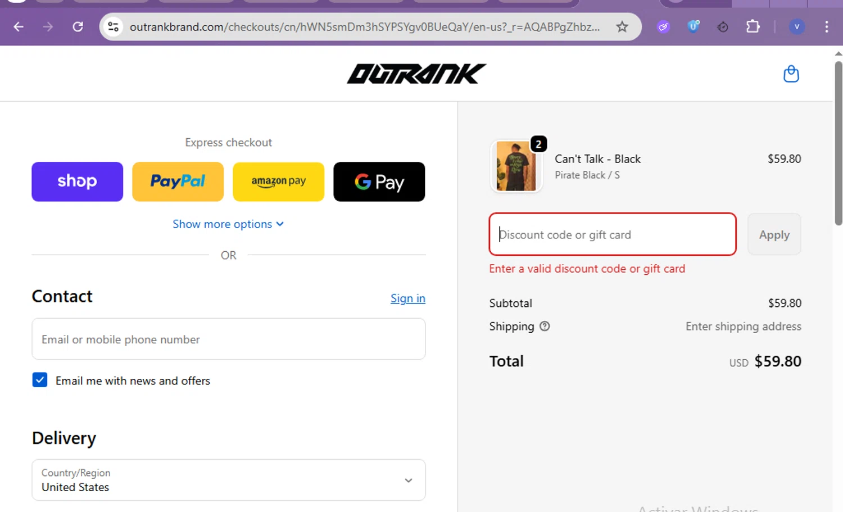Viewport: 843px width, 512px height.
Task: Bookmark this page with the star icon
Action: click(622, 26)
